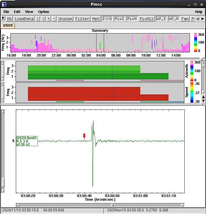Click the play arrow toolbar icon

[x=3, y=18]
